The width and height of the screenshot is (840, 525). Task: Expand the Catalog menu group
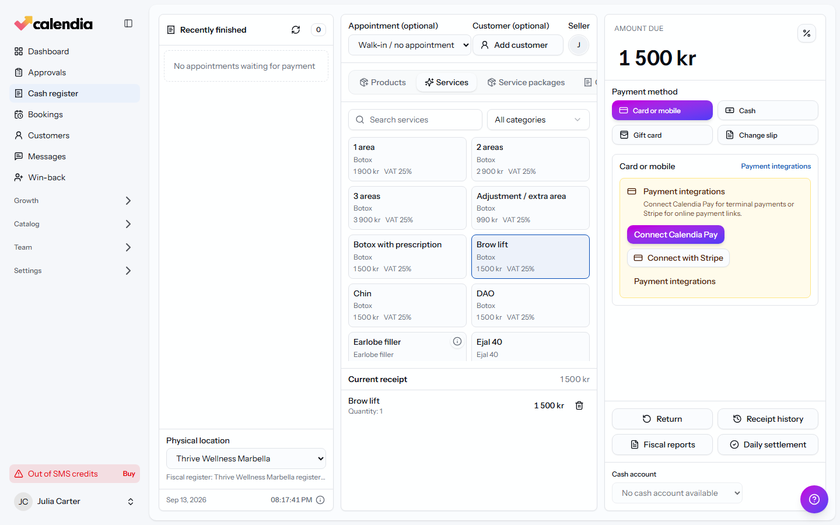coord(75,224)
